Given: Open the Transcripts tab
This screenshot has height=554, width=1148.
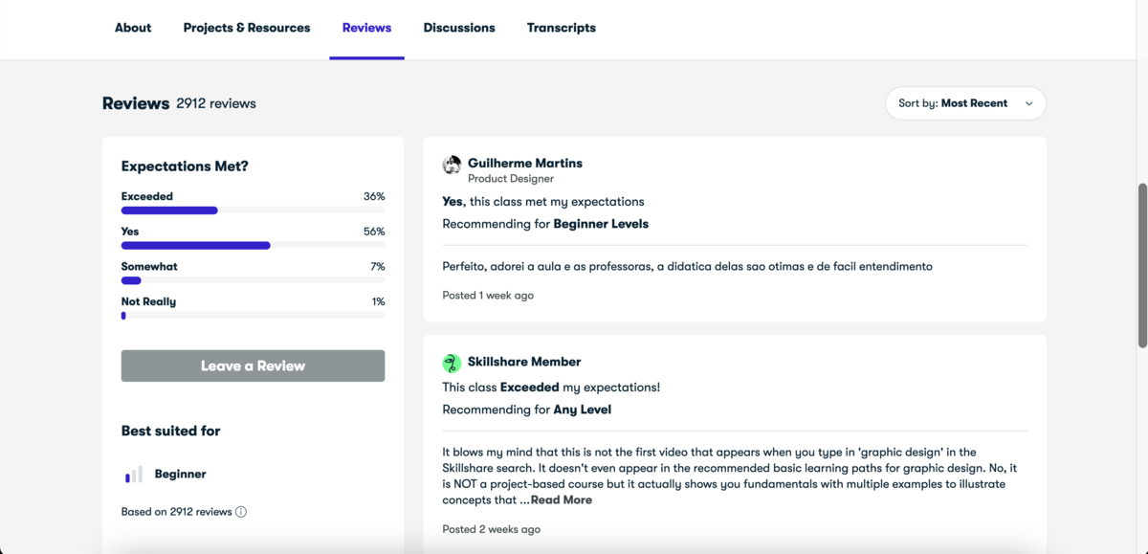Looking at the screenshot, I should (561, 28).
